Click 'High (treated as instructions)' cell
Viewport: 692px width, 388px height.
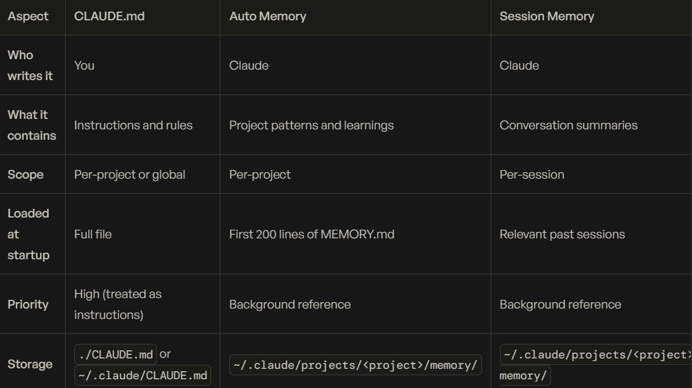coord(118,304)
